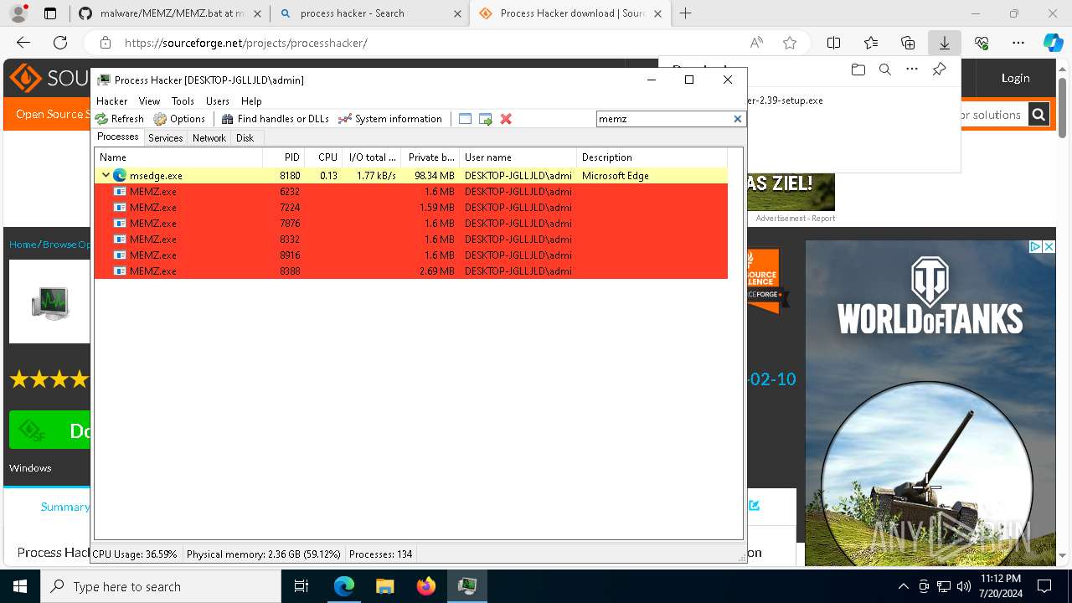Viewport: 1072px width, 603px height.
Task: Open File Explorer from the taskbar
Action: (384, 586)
